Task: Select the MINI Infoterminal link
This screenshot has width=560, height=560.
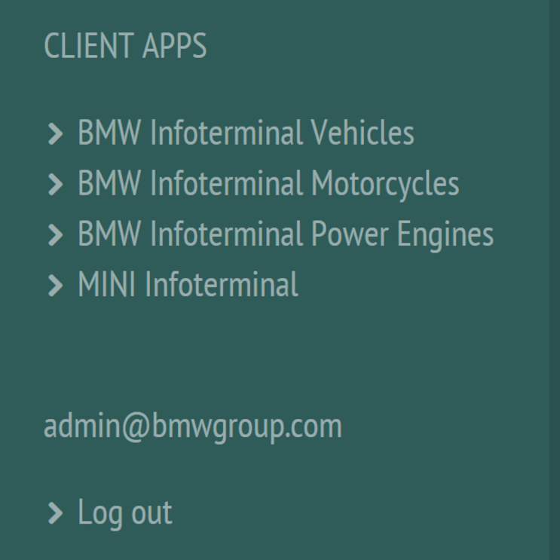Action: pos(188,285)
